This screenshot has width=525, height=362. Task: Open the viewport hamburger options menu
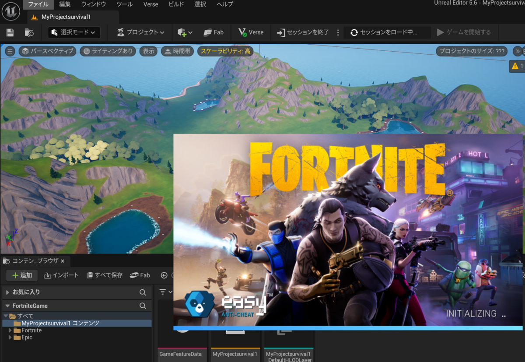pos(10,51)
